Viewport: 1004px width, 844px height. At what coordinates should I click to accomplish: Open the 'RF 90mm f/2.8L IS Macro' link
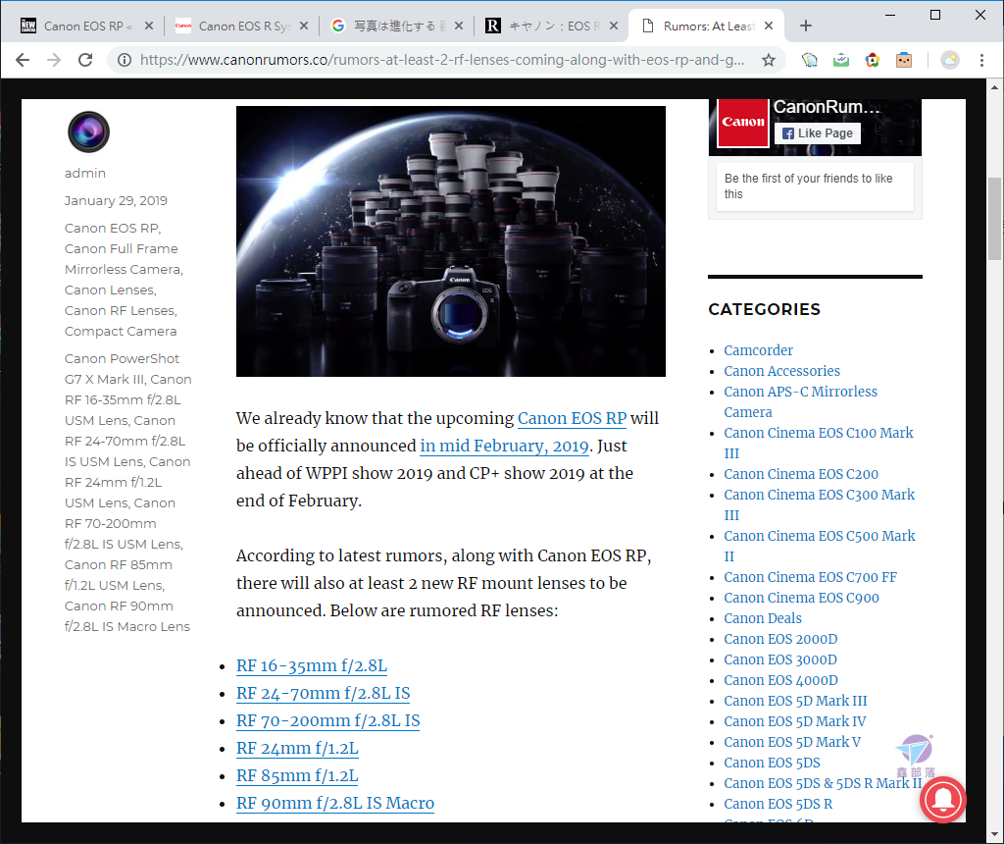pos(335,804)
